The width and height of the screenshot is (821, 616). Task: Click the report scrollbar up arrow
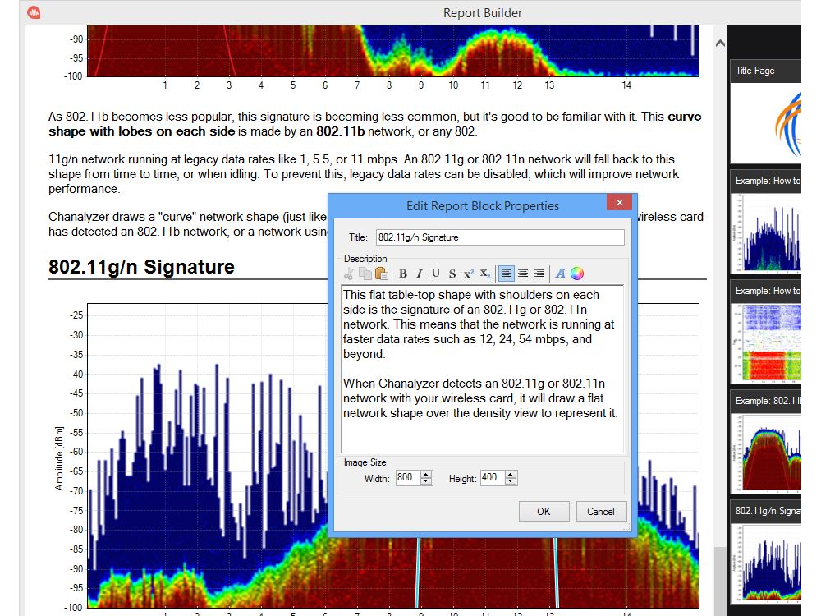pyautogui.click(x=721, y=44)
